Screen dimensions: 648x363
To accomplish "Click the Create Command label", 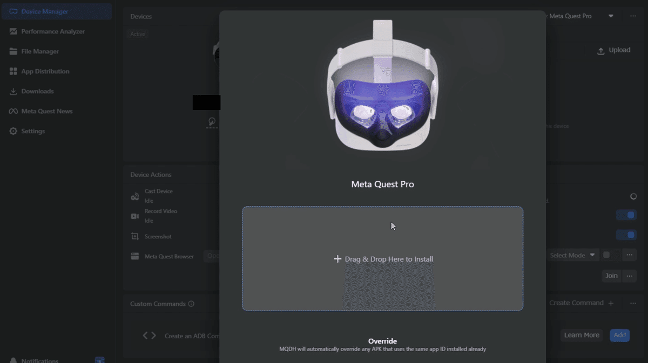I will pyautogui.click(x=576, y=303).
